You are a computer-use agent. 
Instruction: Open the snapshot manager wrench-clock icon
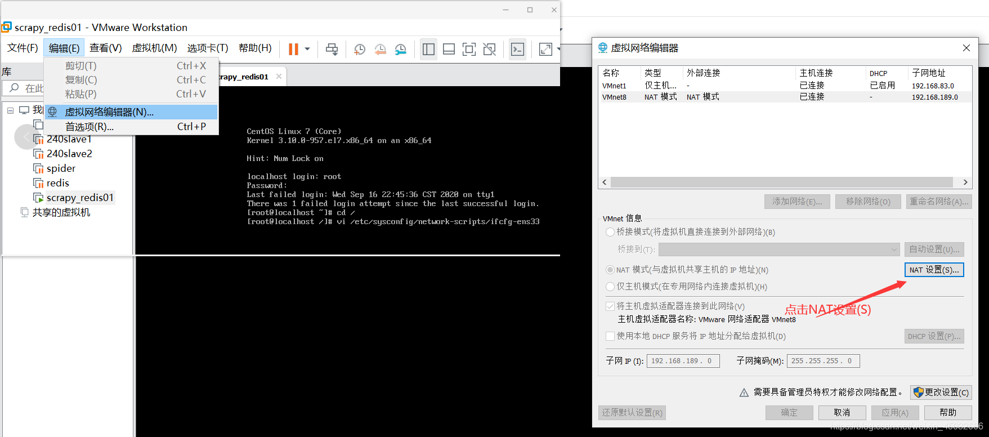[x=401, y=50]
